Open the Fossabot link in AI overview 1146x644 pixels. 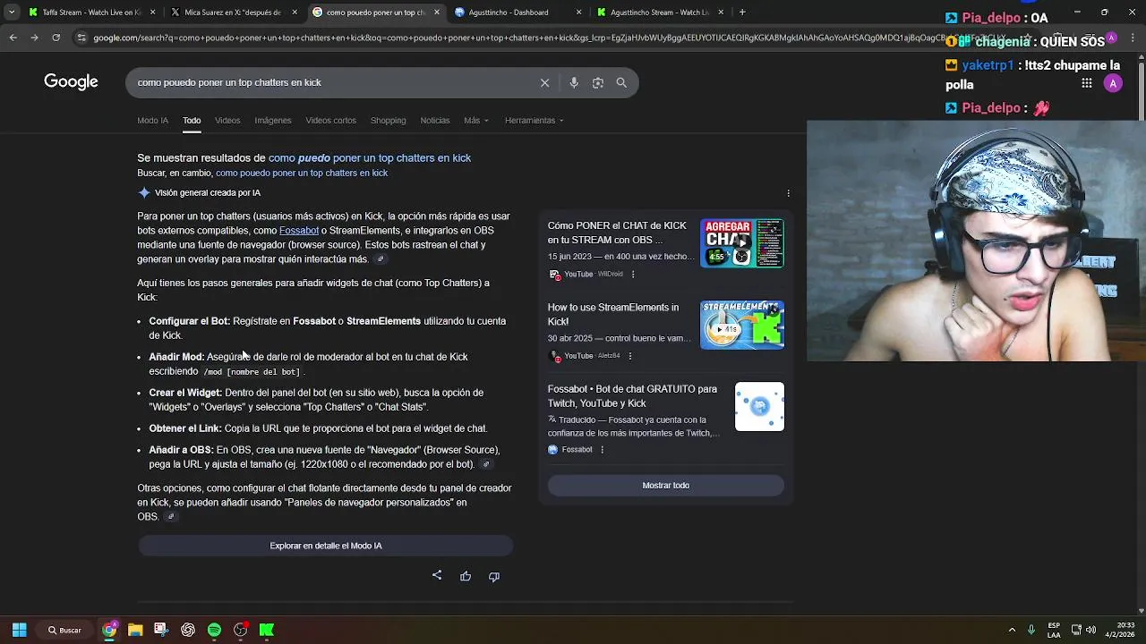pyautogui.click(x=299, y=231)
